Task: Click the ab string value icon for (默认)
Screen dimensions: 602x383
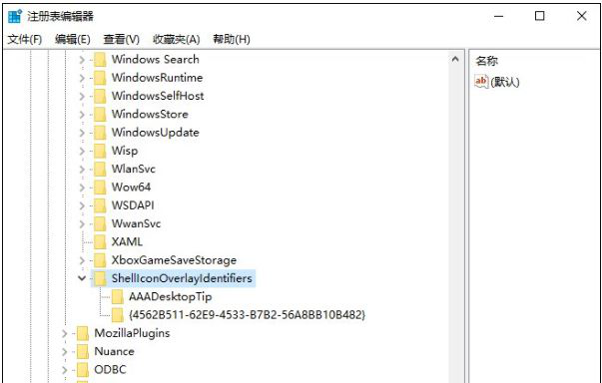Action: tap(481, 82)
